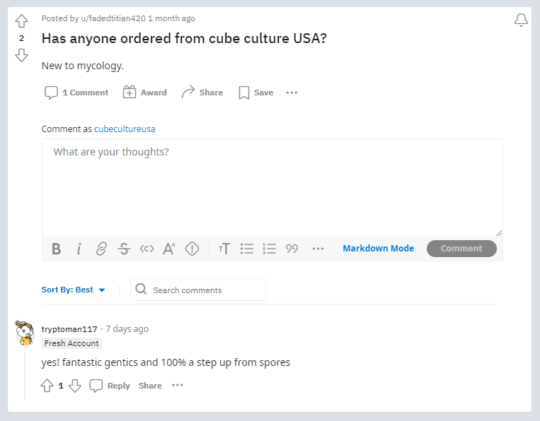Toggle bold formatting in comment editor
This screenshot has height=421, width=540.
pyautogui.click(x=56, y=249)
